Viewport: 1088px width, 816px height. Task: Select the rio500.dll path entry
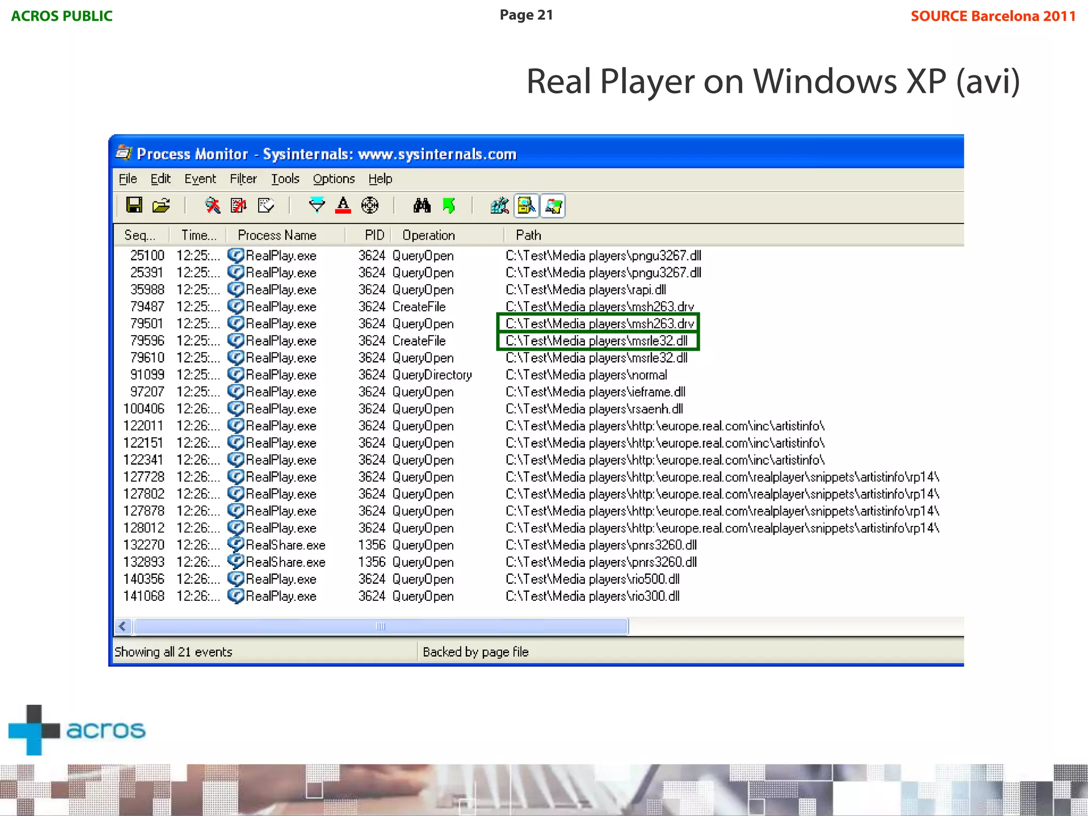point(593,579)
